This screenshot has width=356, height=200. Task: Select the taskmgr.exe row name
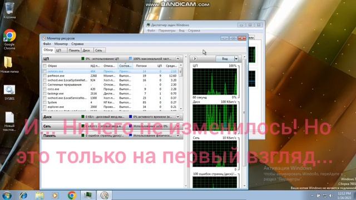(x=56, y=93)
